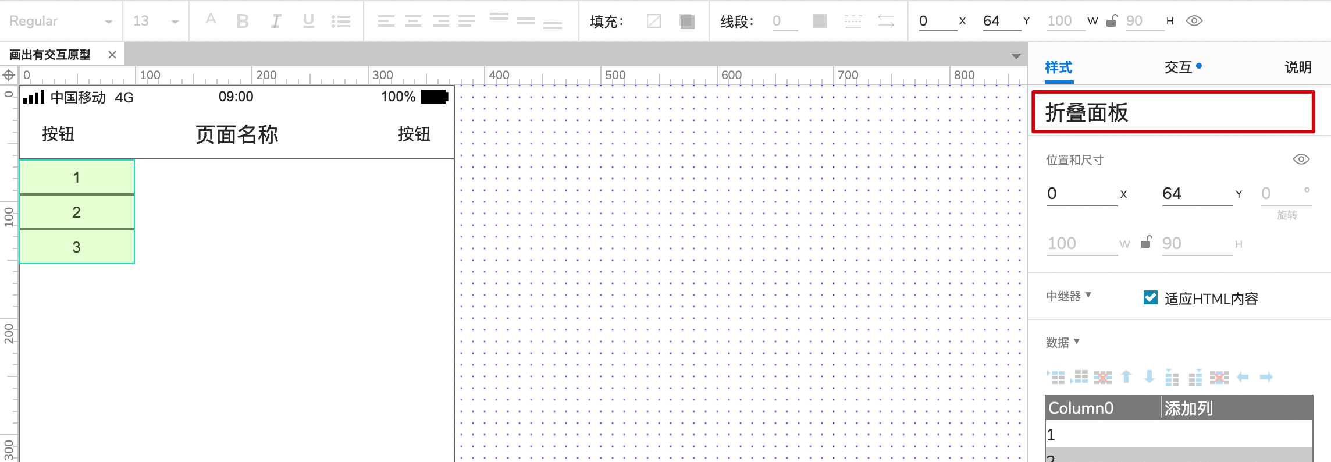The image size is (1331, 462).
Task: Click the line width field in toolbar
Action: (x=785, y=22)
